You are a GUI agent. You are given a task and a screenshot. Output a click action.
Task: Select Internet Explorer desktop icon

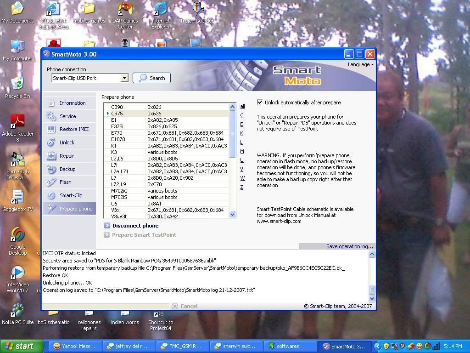click(x=161, y=16)
